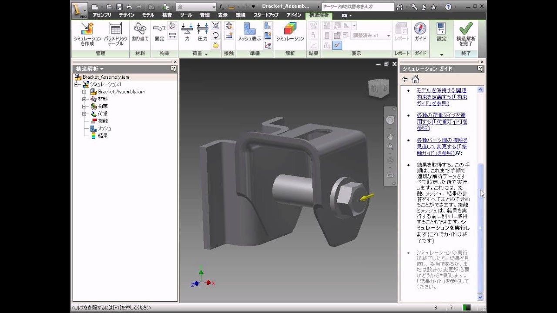Select the moment load circular arrow icon
Viewport: 557px width, 313px height.
[215, 36]
